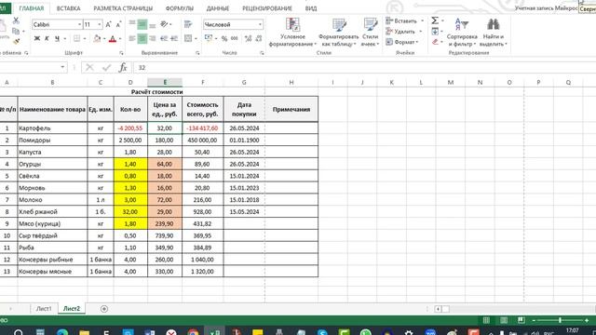This screenshot has height=335, width=596.
Task: Toggle underline Ч formatting
Action: click(x=57, y=38)
